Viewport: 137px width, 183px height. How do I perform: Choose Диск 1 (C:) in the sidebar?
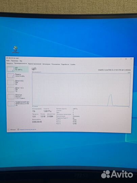click(18, 89)
